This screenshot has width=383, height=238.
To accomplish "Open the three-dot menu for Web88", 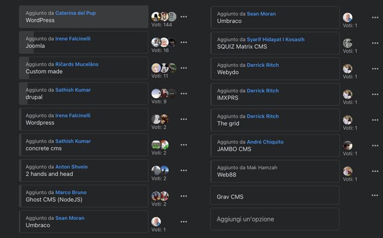I will pos(375,171).
